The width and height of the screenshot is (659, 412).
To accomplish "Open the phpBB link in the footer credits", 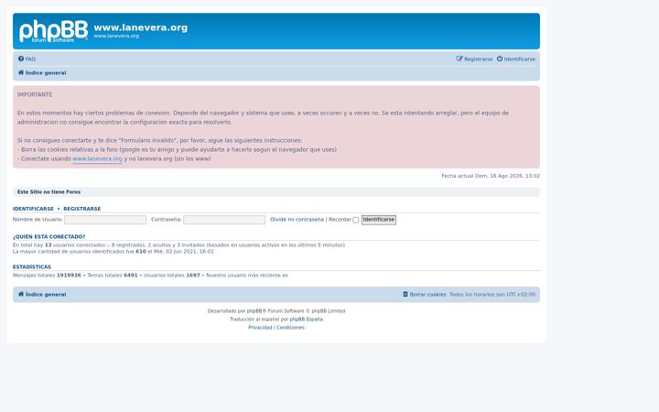I will click(x=254, y=311).
